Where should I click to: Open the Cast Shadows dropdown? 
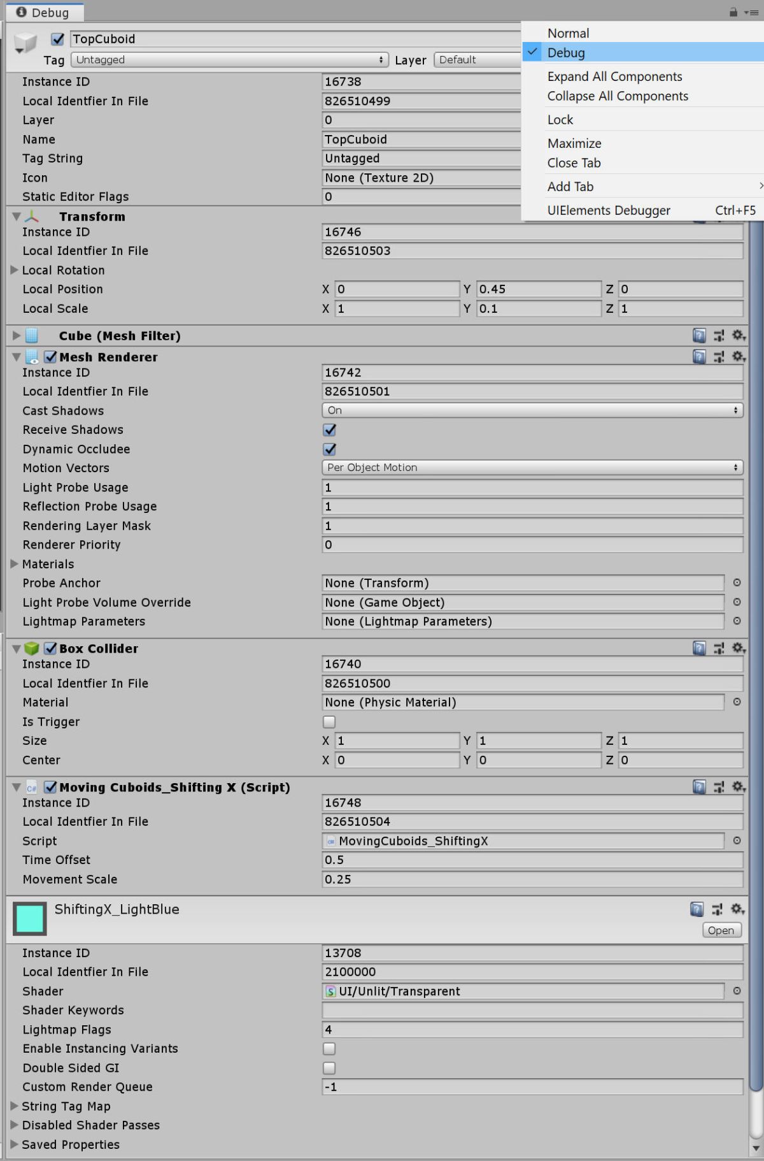532,410
